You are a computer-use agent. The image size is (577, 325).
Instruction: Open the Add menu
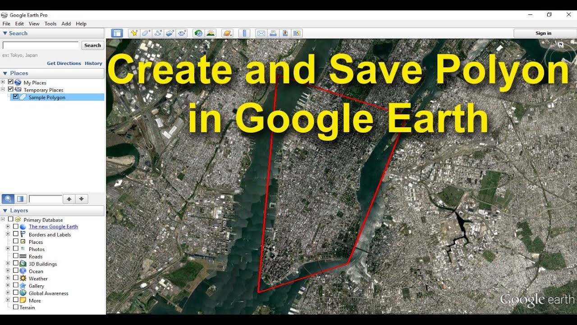66,23
